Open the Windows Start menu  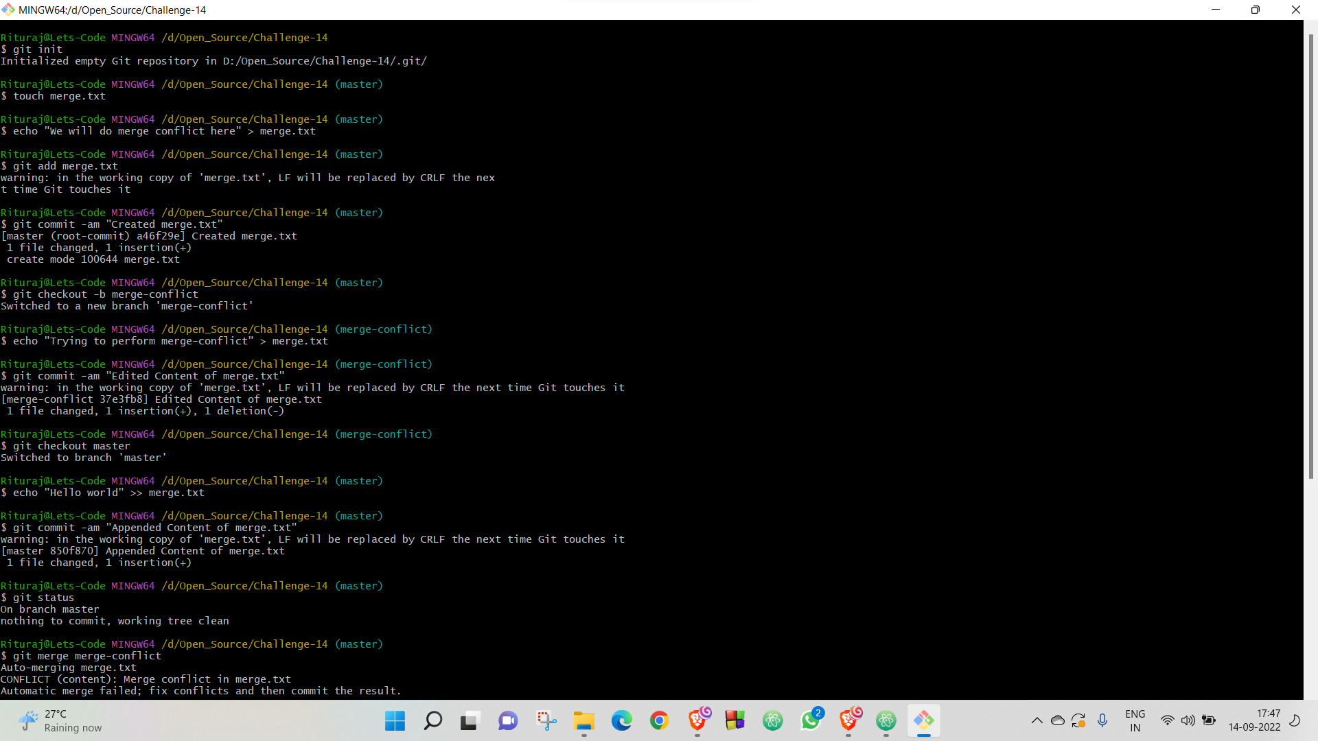coord(395,720)
